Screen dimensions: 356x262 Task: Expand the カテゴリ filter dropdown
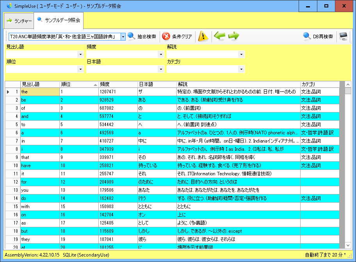click(241, 69)
